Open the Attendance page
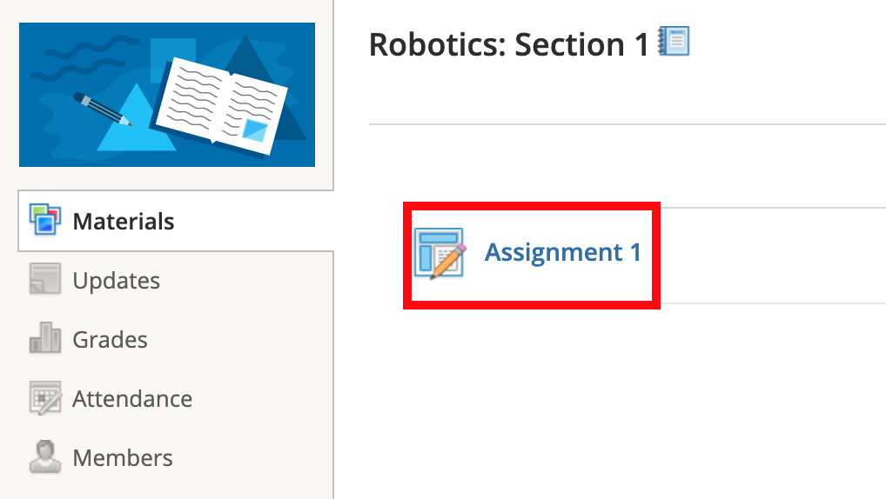The height and width of the screenshot is (499, 886). pyautogui.click(x=132, y=399)
